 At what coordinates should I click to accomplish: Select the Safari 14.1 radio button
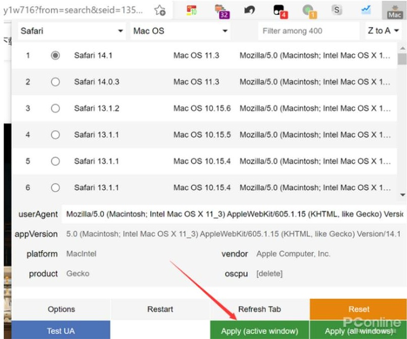(x=55, y=55)
